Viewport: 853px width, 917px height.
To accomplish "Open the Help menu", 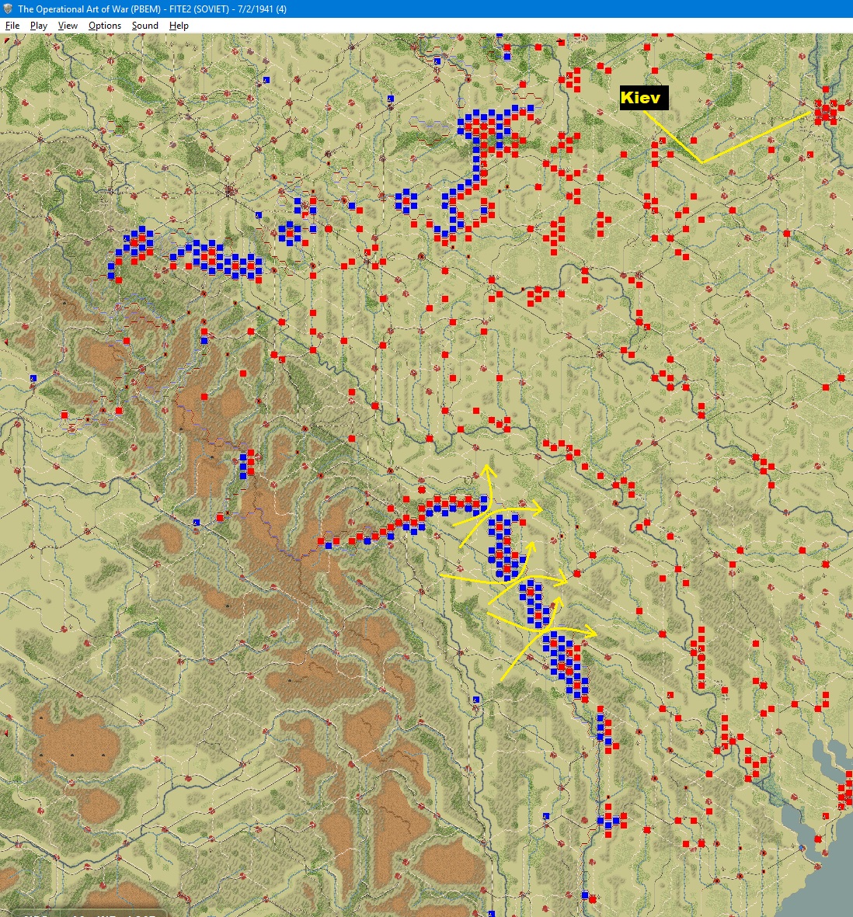I will 179,26.
